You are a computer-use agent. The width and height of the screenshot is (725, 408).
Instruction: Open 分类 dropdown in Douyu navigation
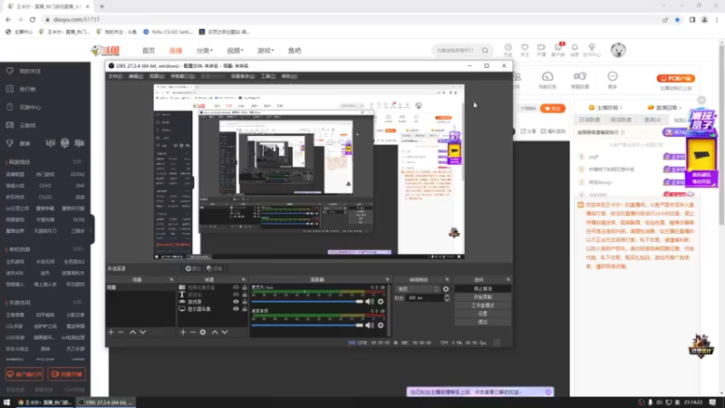pos(205,51)
